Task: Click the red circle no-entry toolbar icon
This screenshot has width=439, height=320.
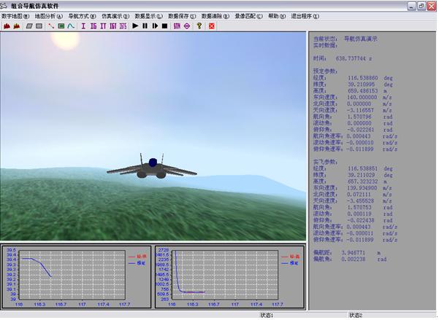Action: pos(187,26)
